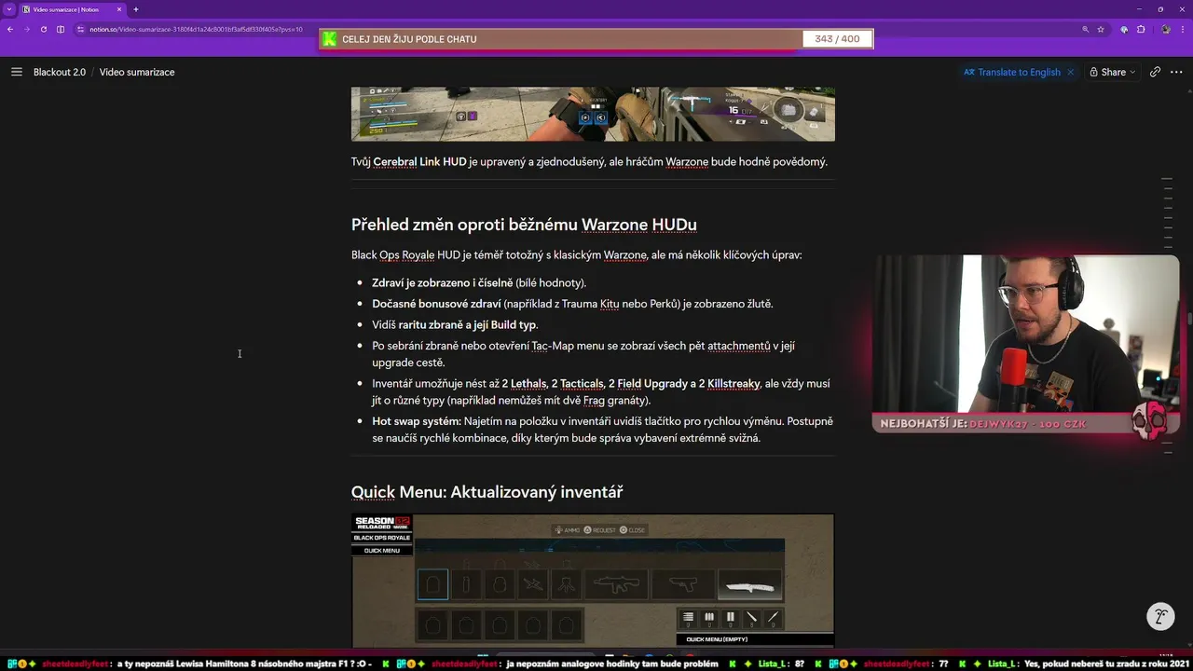Click the assault rifle slot in inventory image

[617, 584]
